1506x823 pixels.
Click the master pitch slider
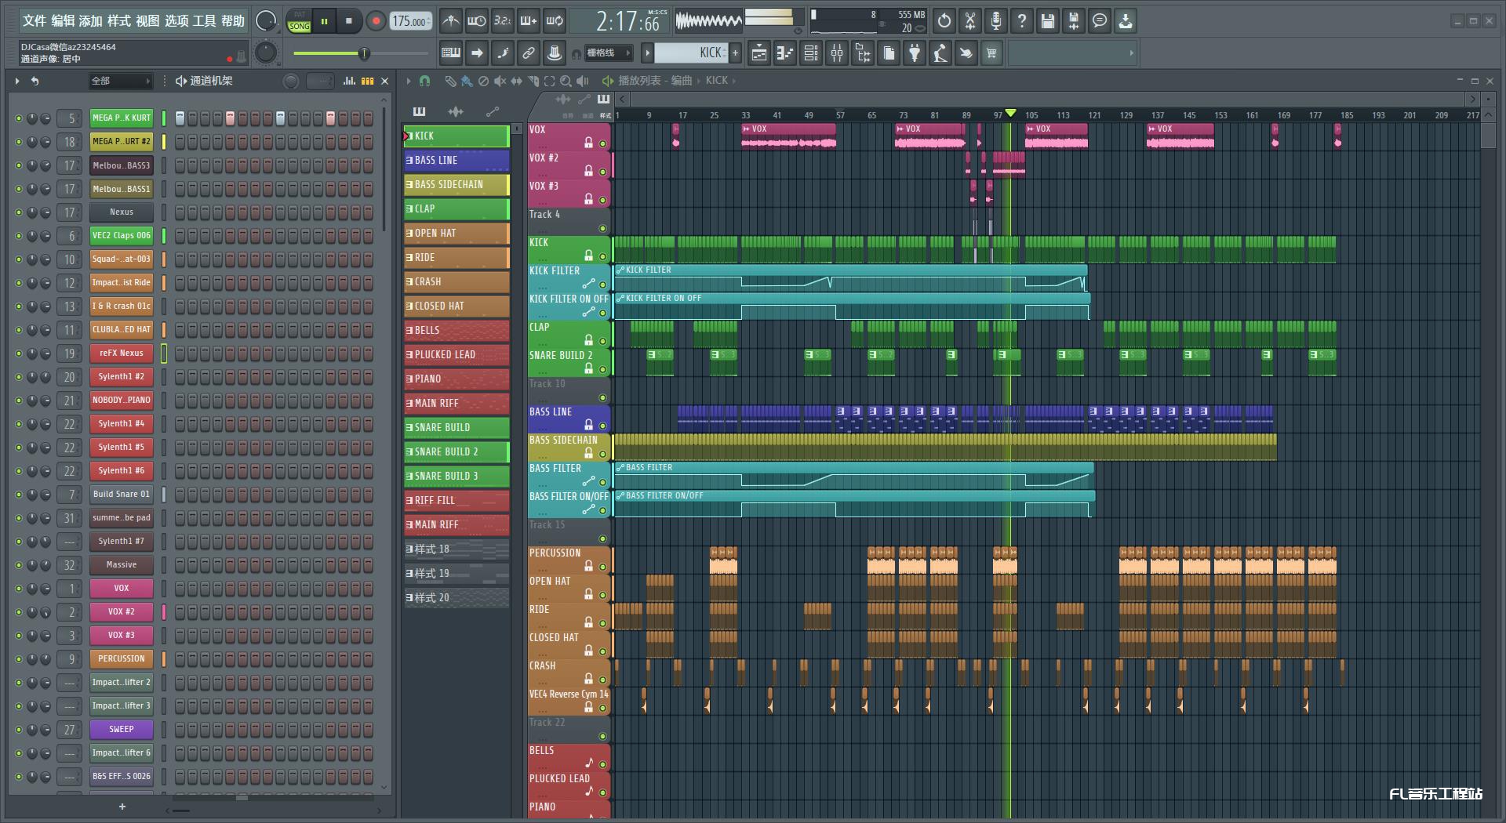pos(362,53)
